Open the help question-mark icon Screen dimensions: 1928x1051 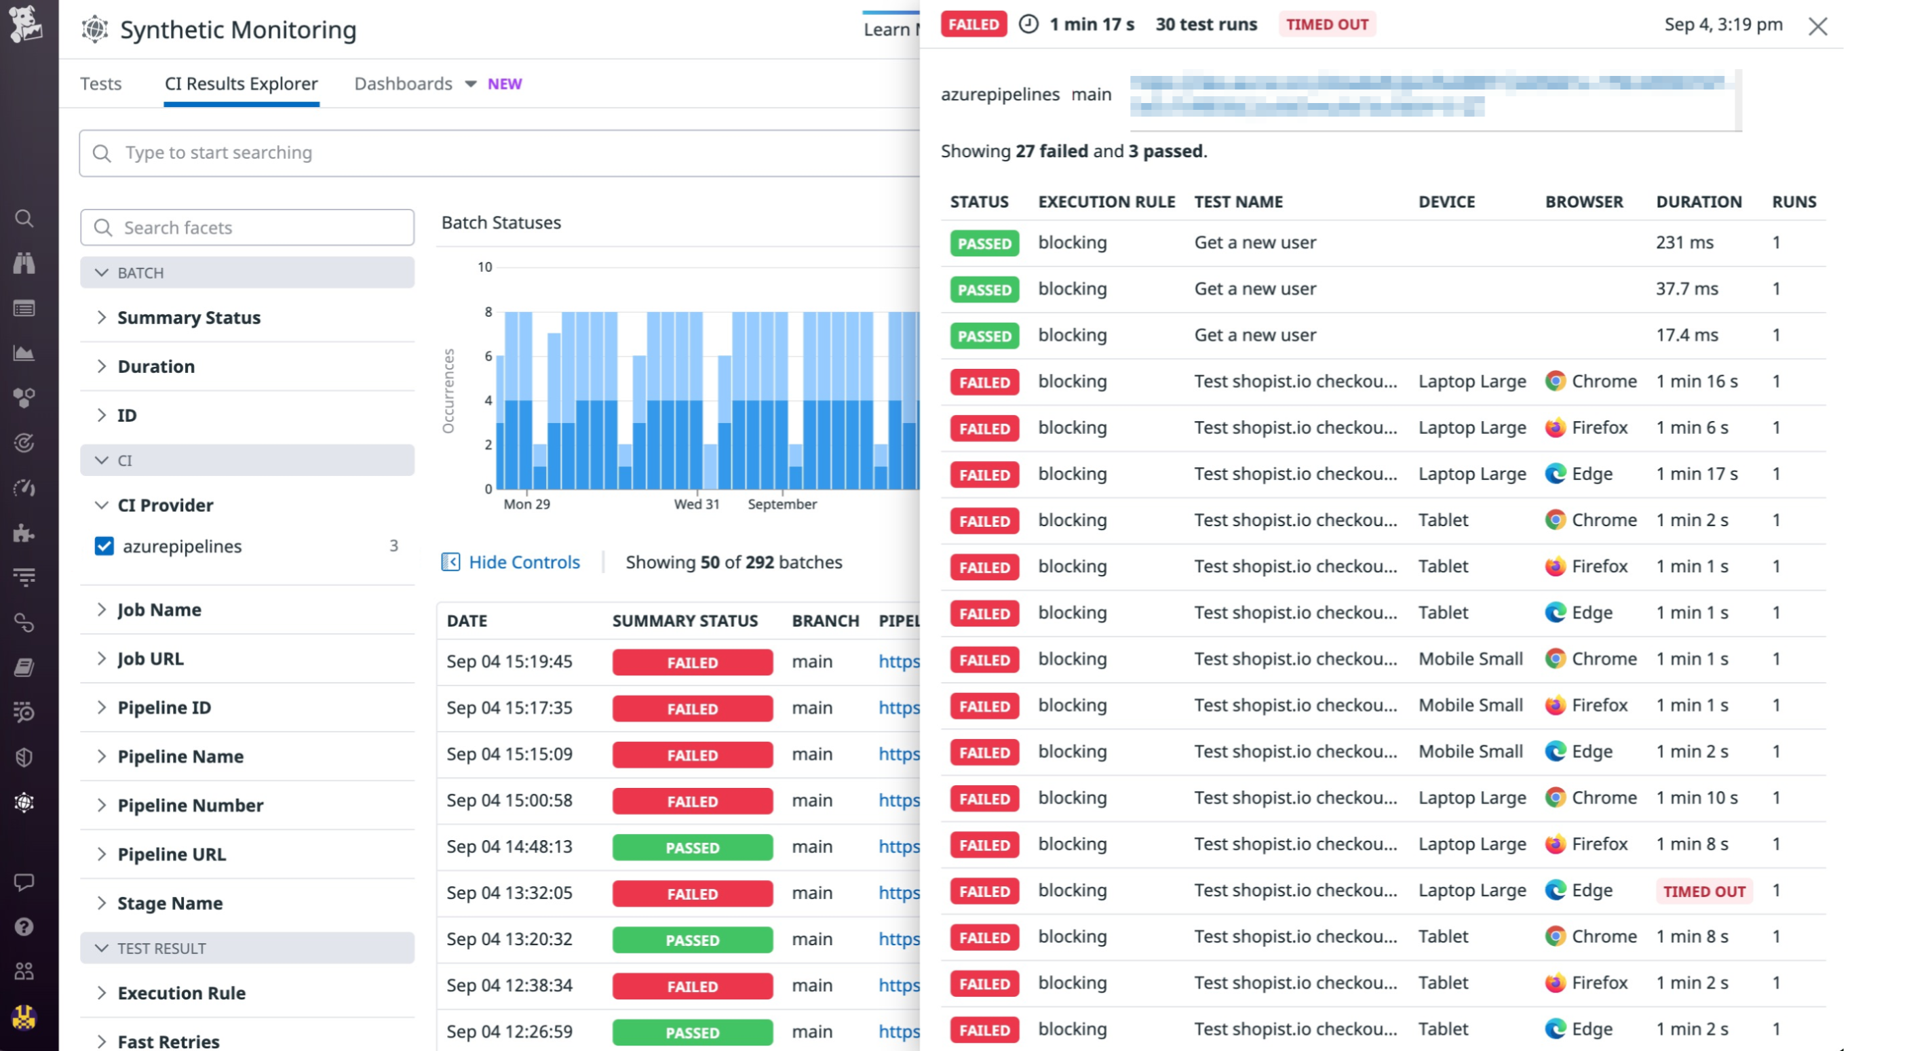(24, 926)
